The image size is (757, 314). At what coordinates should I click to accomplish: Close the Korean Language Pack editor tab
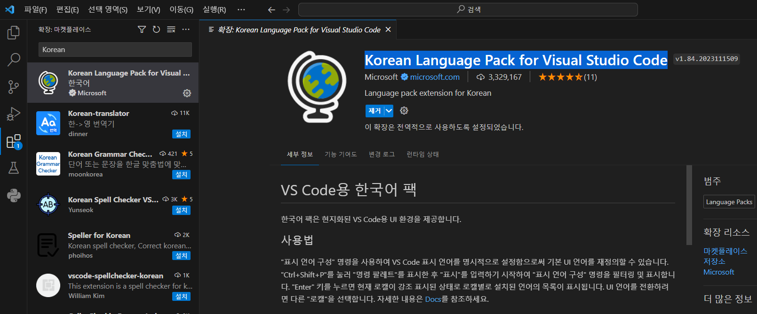(x=388, y=30)
